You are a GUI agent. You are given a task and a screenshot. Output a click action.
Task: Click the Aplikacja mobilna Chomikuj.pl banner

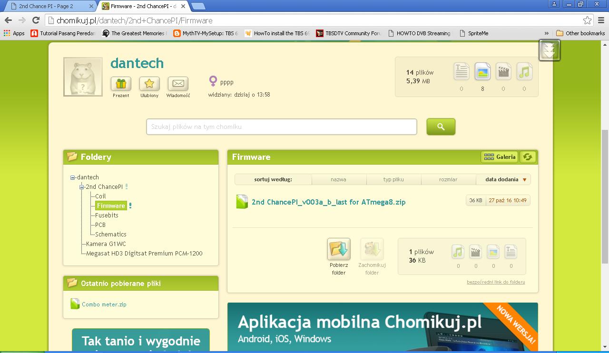coord(383,327)
